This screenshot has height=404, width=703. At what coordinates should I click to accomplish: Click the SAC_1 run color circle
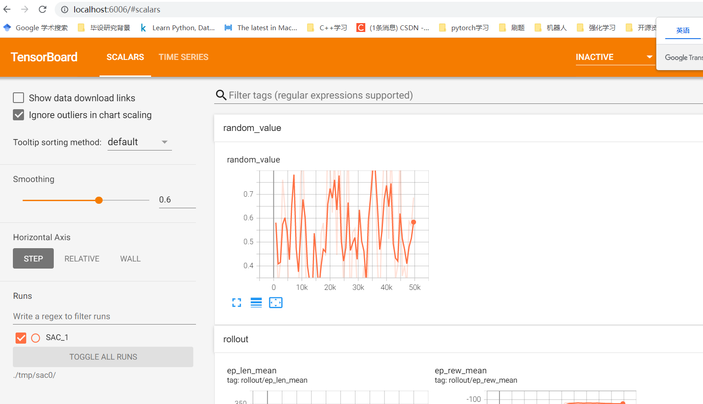36,338
